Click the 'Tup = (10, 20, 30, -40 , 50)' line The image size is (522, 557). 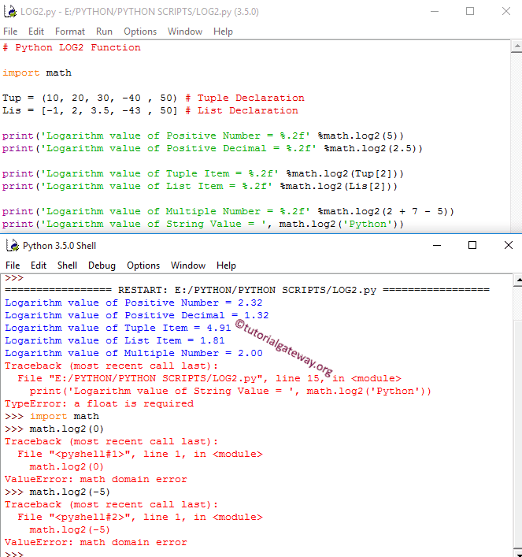point(90,98)
